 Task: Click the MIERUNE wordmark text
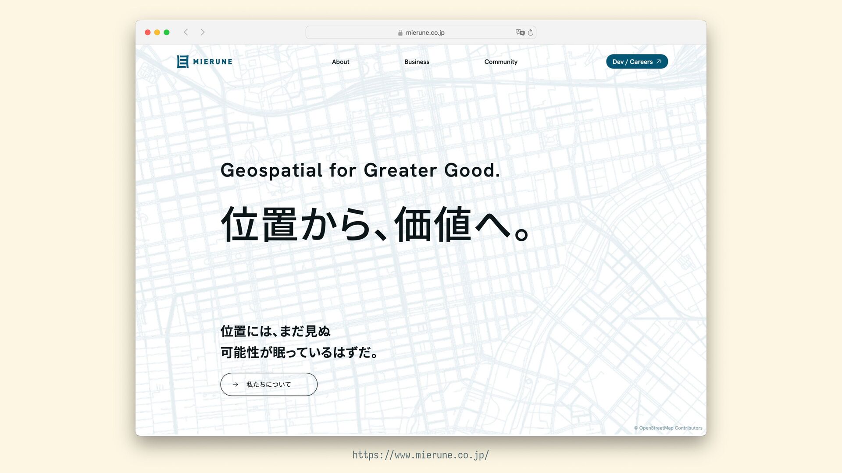click(213, 62)
